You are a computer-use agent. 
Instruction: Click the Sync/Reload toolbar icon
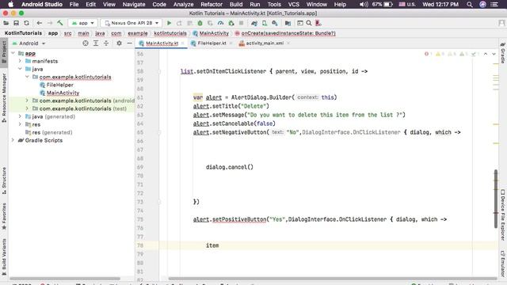pos(26,23)
